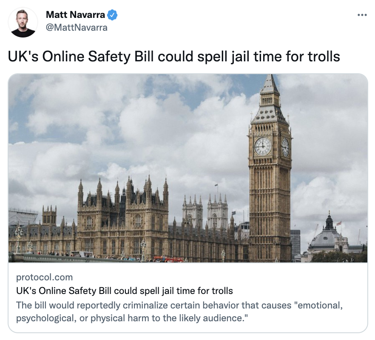Viewport: 375px width, 340px height.
Task: Click the pointed spire atop Big Ben
Action: tap(270, 84)
